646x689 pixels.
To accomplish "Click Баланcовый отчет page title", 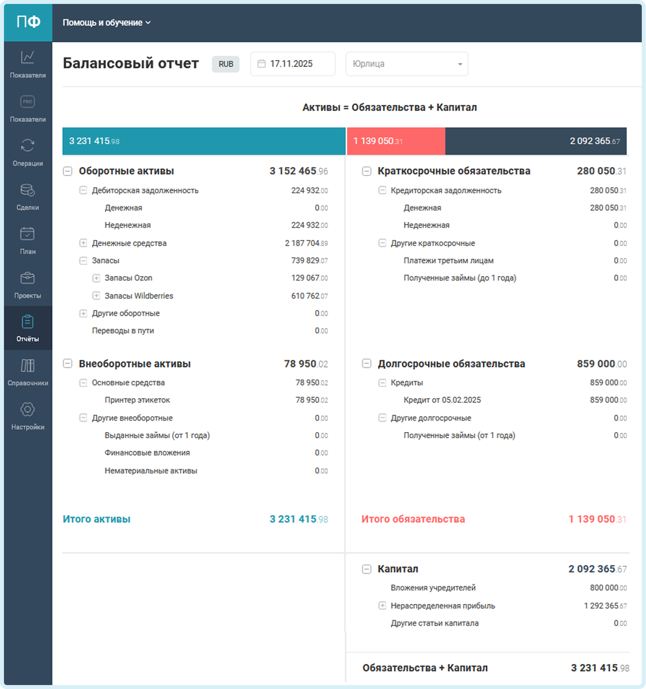I will tap(131, 63).
